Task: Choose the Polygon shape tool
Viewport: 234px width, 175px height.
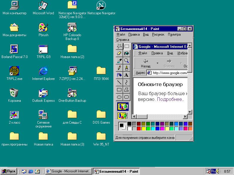Action: coord(127,90)
